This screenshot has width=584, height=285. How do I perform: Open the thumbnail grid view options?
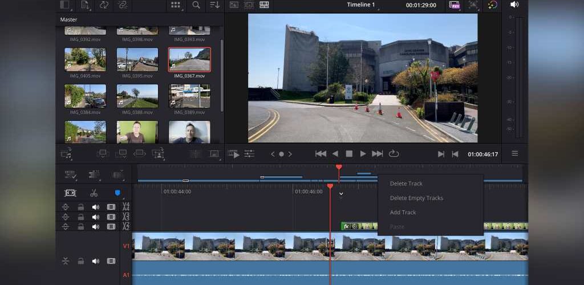pyautogui.click(x=176, y=5)
